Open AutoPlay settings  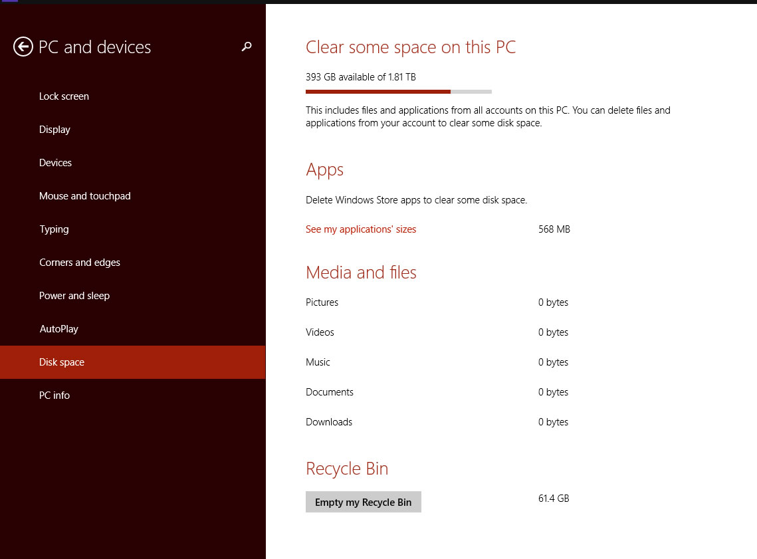click(x=58, y=328)
